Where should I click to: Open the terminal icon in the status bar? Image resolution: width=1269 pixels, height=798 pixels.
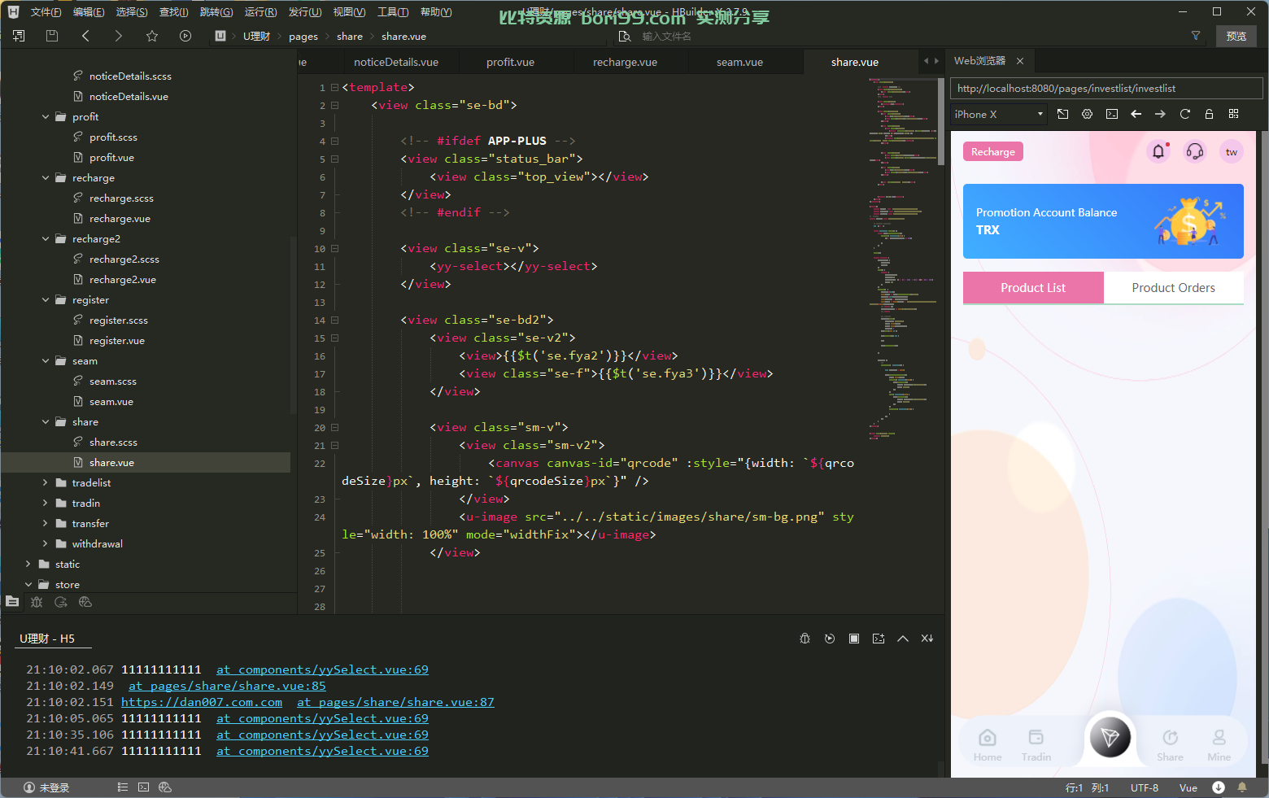point(144,787)
